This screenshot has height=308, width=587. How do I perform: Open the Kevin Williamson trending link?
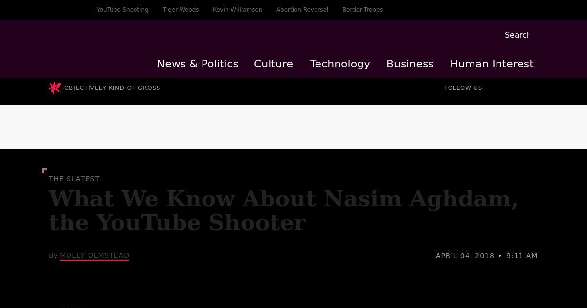pos(237,10)
